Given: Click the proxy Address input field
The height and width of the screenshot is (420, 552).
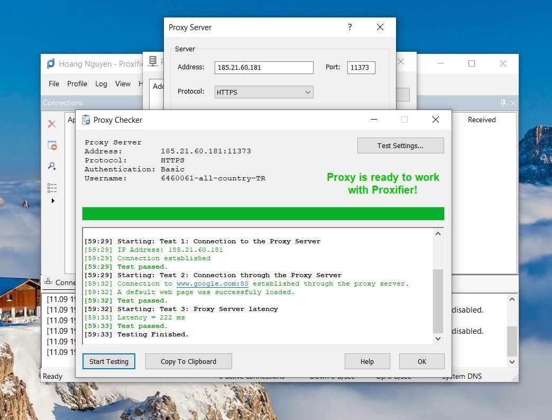Looking at the screenshot, I should pyautogui.click(x=264, y=68).
